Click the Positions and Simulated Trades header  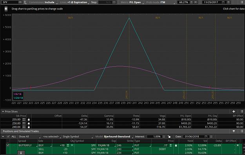(x=21, y=131)
